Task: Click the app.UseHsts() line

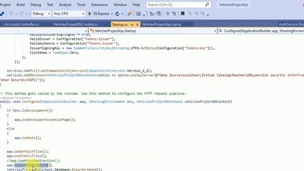Action: point(28,138)
